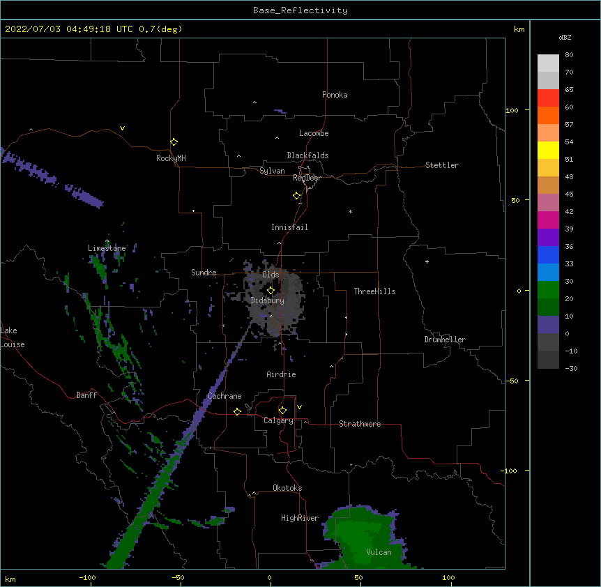Click the Base_Reflectivity title
Image resolution: width=601 pixels, height=587 pixels.
(x=300, y=10)
